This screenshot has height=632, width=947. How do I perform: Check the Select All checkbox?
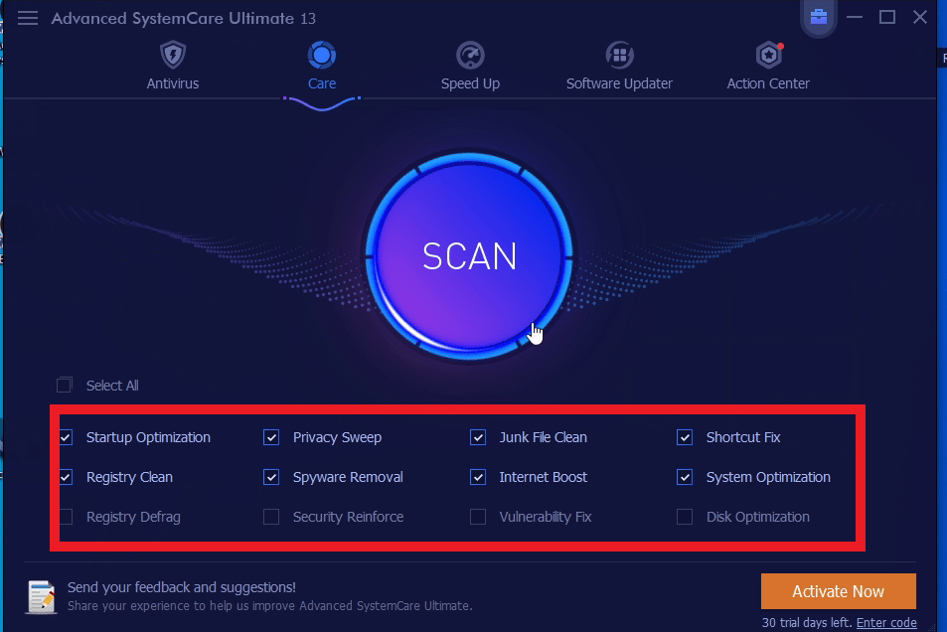[x=65, y=385]
